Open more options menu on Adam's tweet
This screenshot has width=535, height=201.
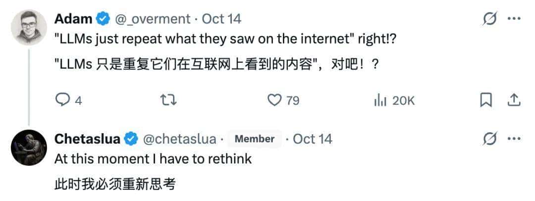514,19
